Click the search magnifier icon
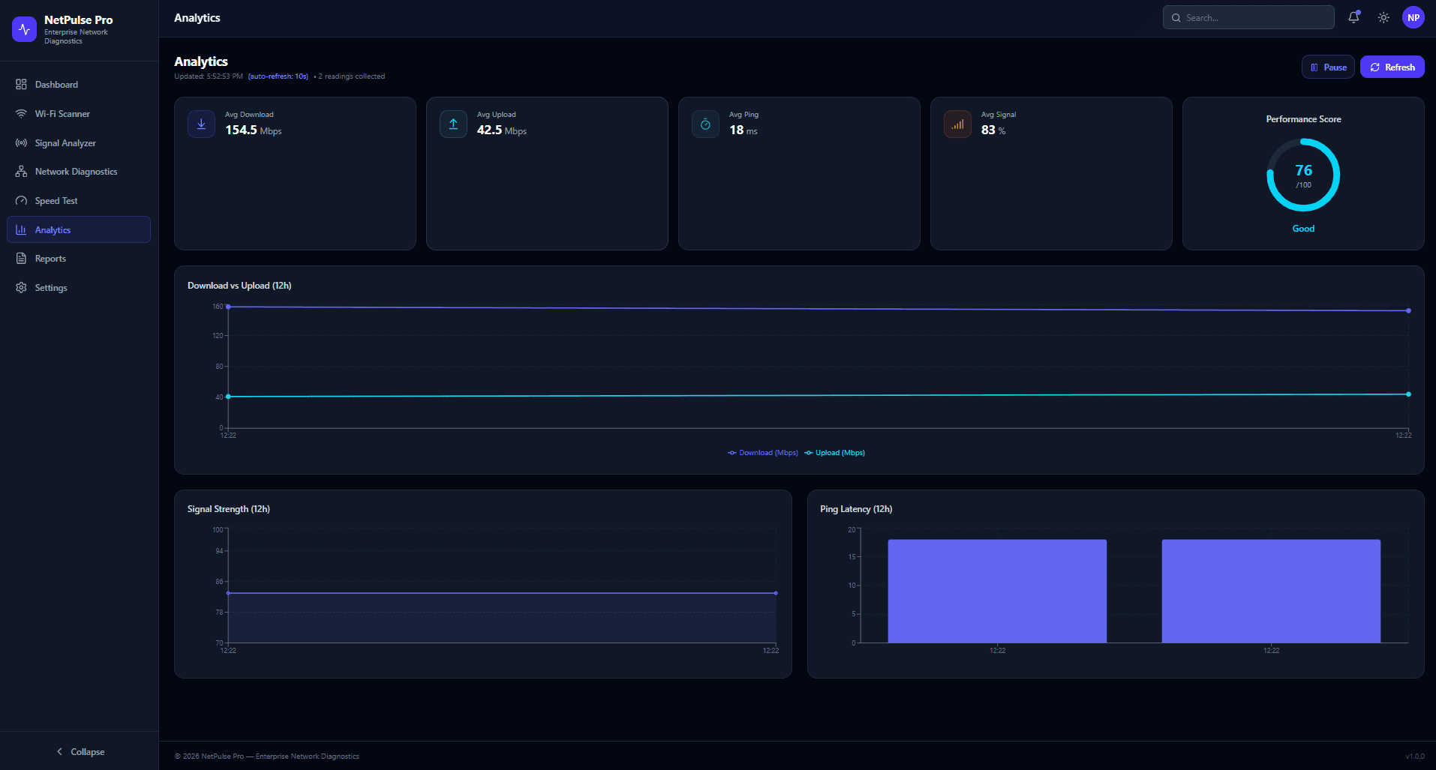 click(1176, 18)
